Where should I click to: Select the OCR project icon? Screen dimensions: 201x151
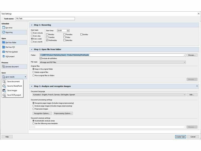(x=4, y=56)
